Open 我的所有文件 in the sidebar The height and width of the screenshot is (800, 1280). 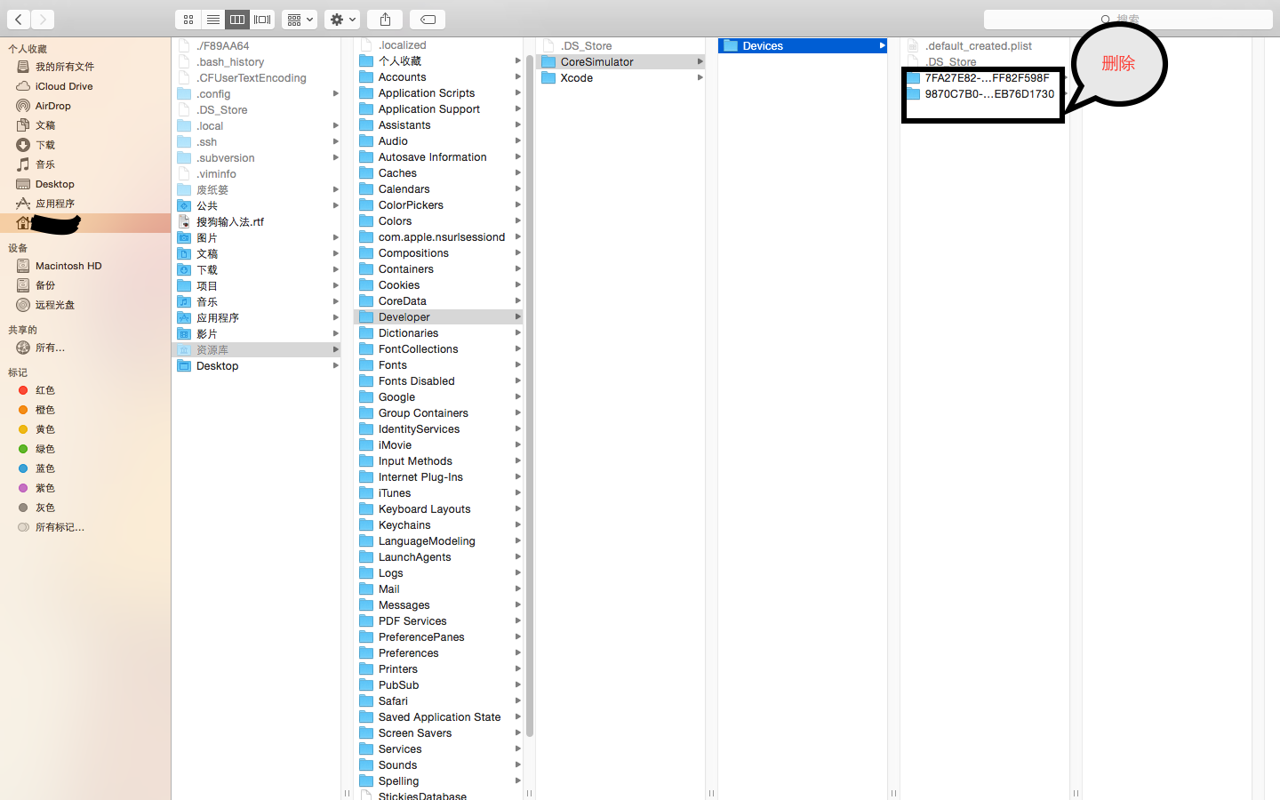85,67
